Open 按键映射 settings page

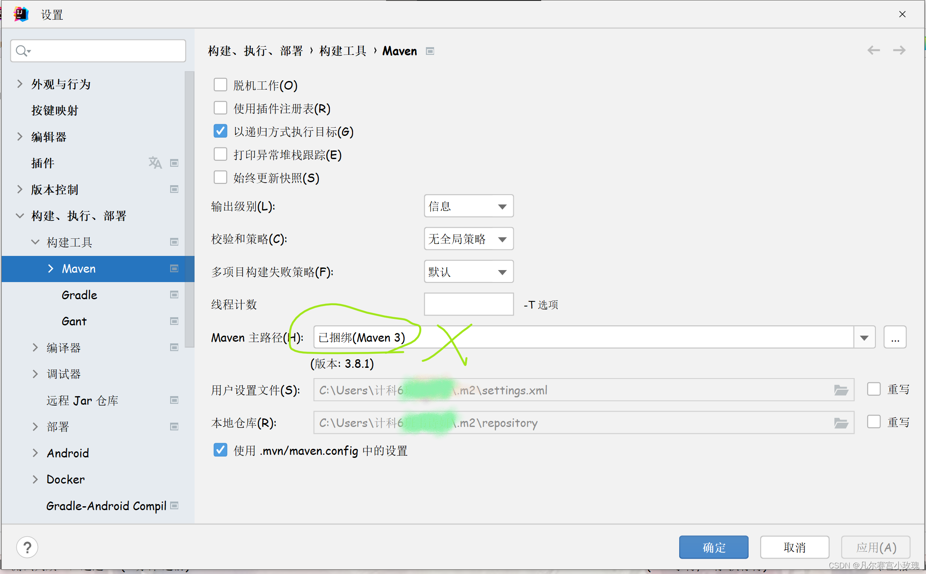tap(55, 111)
